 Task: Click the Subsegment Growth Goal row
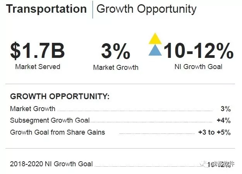click(120, 120)
